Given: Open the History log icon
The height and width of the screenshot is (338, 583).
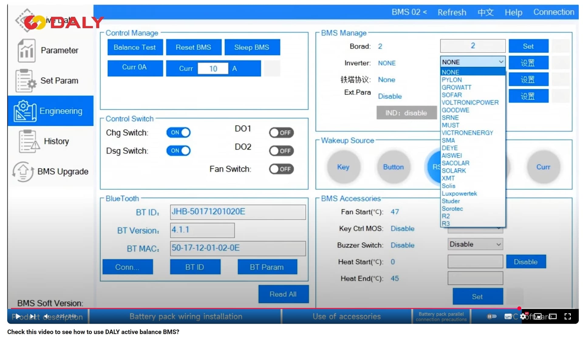Looking at the screenshot, I should 29,141.
